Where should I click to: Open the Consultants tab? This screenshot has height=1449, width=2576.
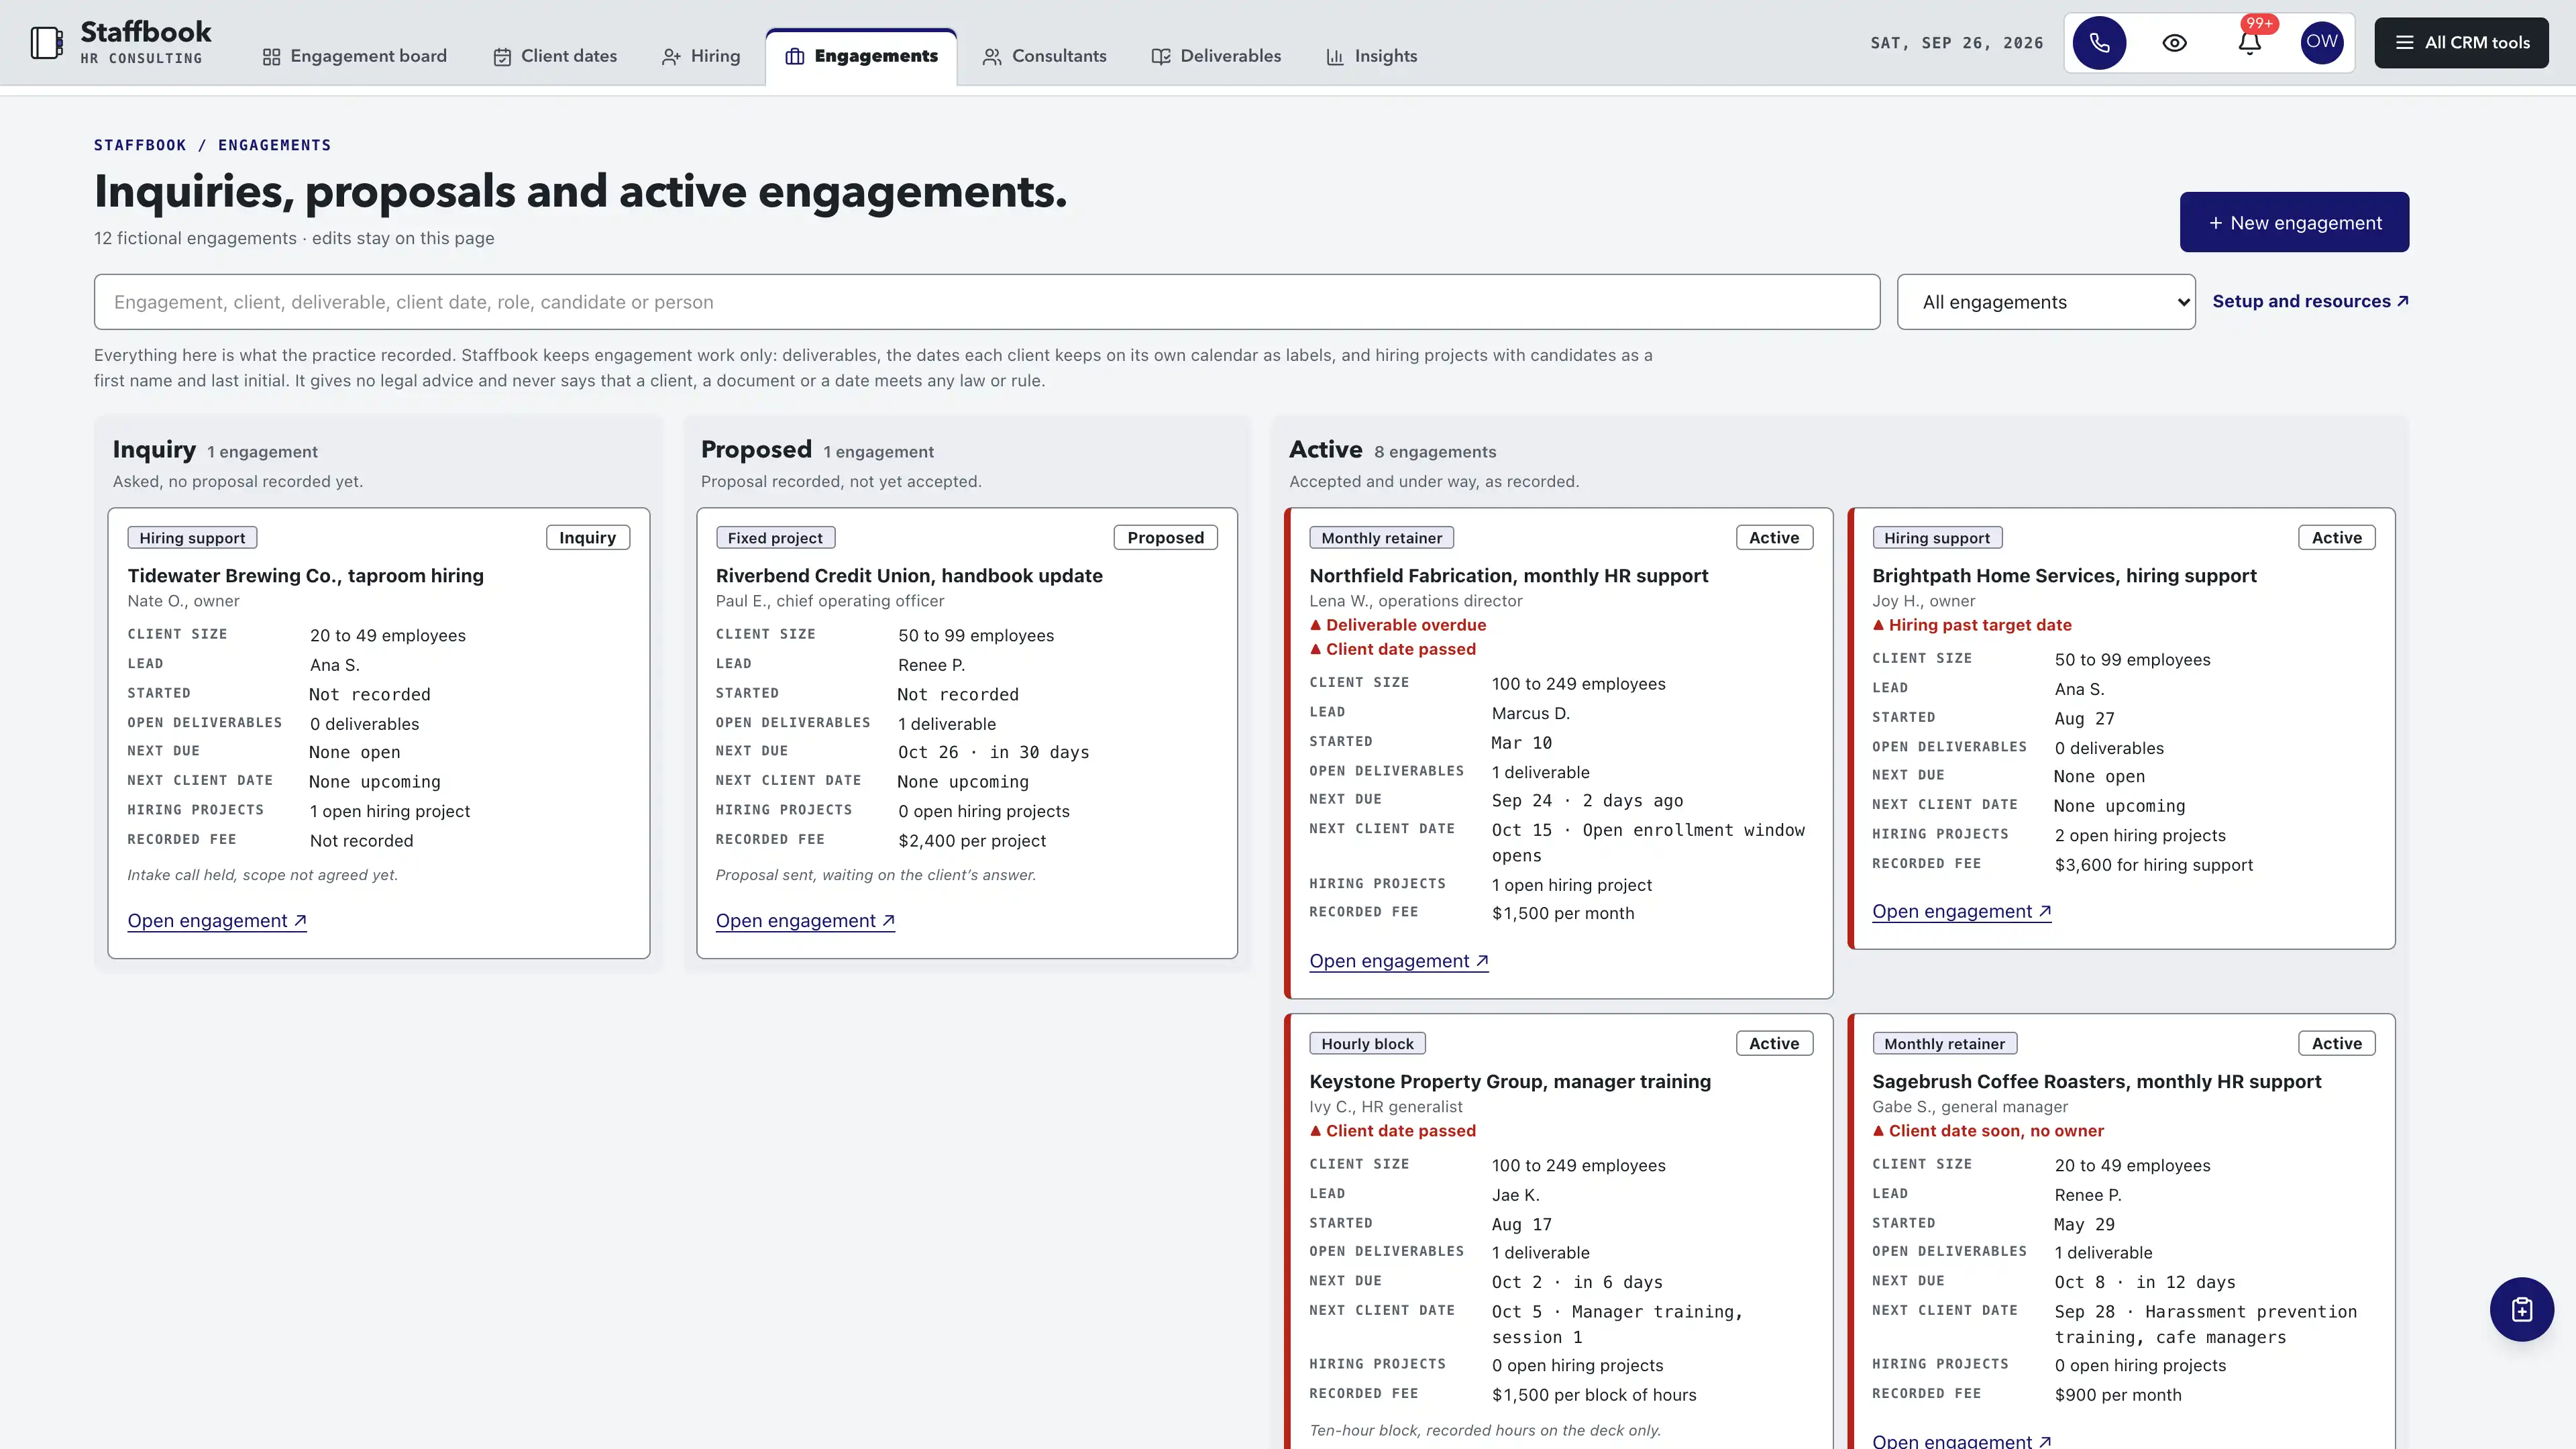[x=1044, y=56]
